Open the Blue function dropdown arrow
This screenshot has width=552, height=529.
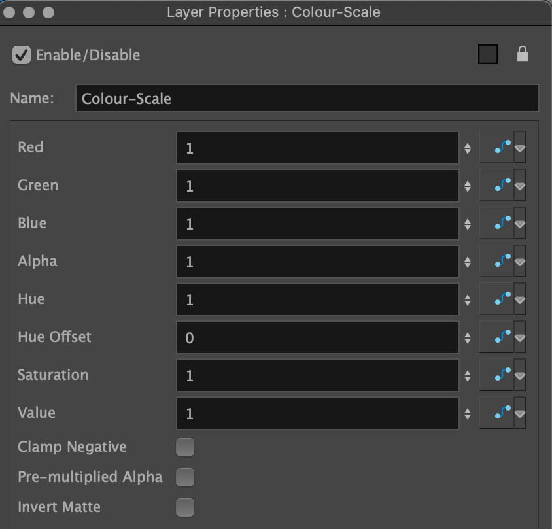pyautogui.click(x=520, y=224)
